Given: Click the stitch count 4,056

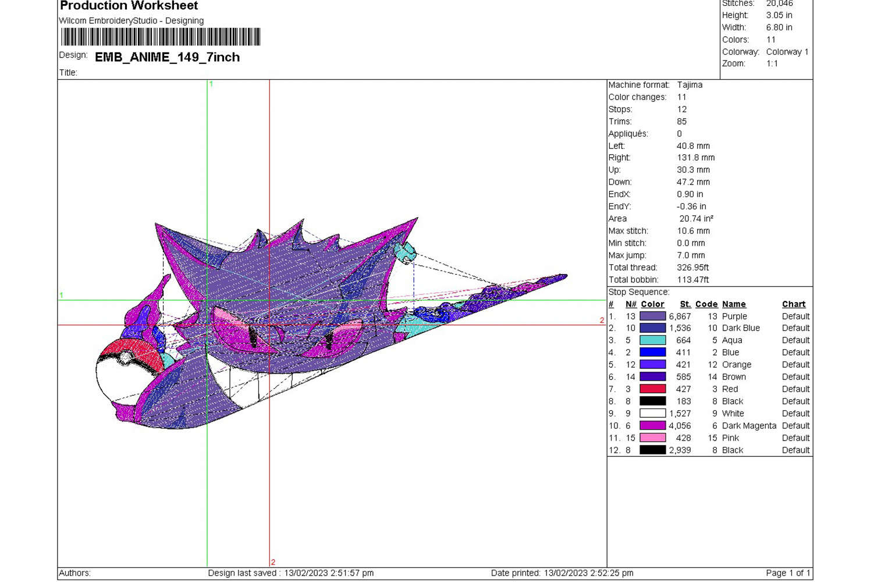Looking at the screenshot, I should point(680,426).
